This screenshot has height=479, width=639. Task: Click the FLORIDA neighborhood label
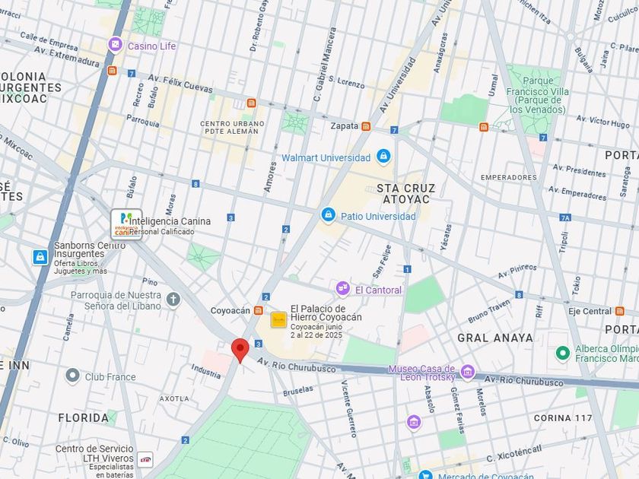click(x=84, y=418)
